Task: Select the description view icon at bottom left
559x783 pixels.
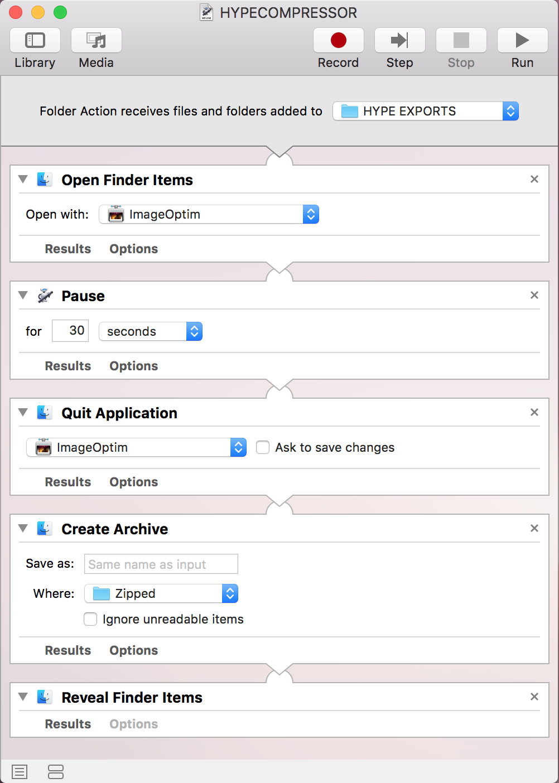Action: tap(20, 771)
